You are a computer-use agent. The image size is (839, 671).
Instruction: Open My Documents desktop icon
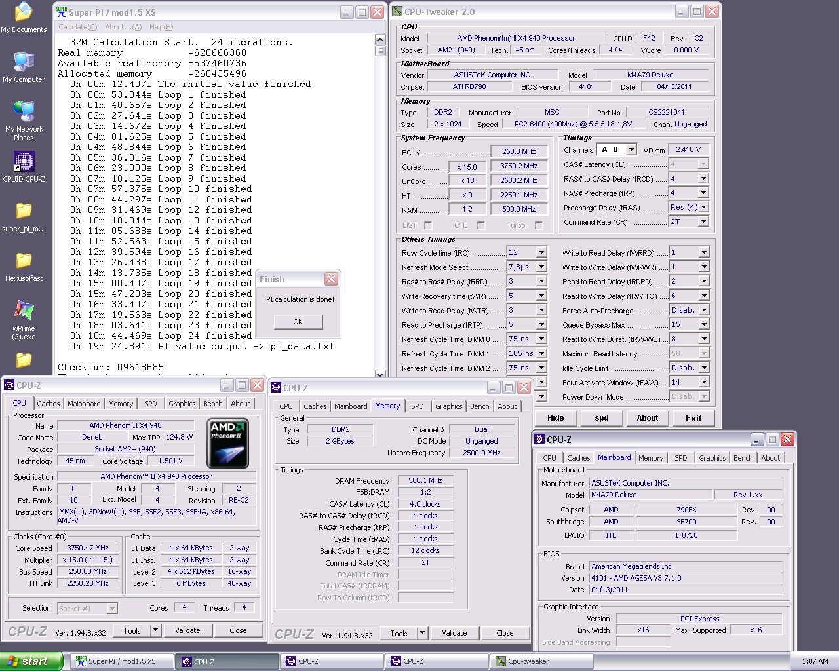tap(24, 18)
